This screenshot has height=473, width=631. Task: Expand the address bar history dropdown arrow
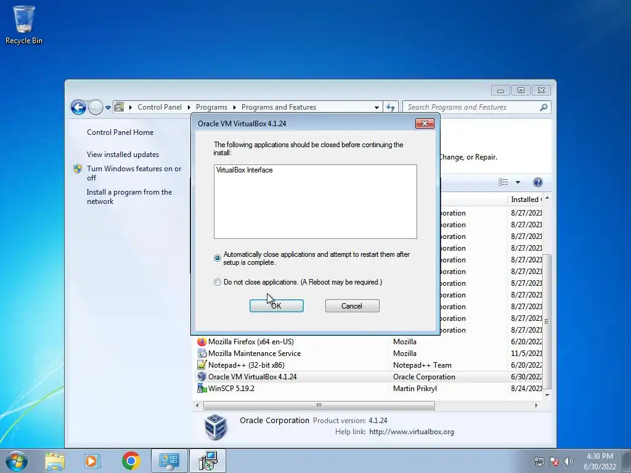click(377, 107)
